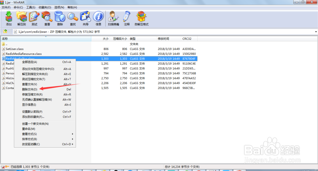
Task: Click the RedisMediaResource.class file icon
Action: [x=3, y=54]
